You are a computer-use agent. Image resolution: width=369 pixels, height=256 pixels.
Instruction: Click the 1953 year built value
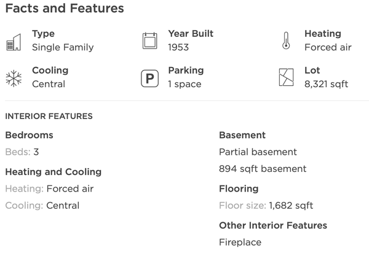(x=178, y=47)
